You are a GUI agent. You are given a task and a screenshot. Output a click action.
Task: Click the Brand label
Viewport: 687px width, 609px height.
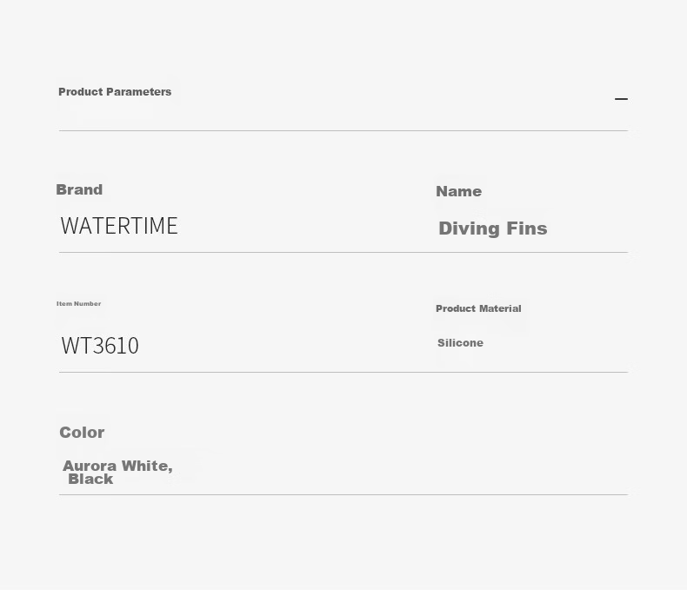[79, 189]
